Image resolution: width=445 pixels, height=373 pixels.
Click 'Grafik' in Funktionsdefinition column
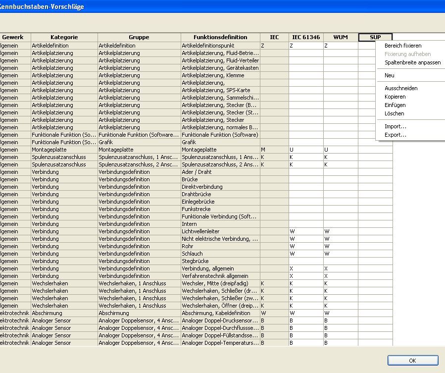click(220, 142)
